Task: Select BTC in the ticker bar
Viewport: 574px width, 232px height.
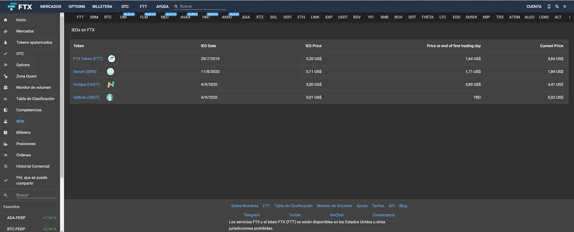Action: tap(108, 17)
